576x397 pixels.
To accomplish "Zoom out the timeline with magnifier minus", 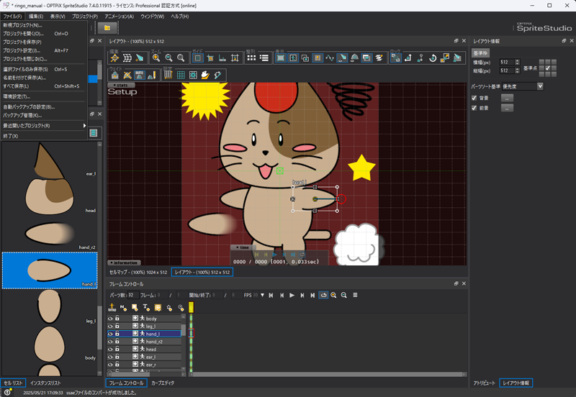I will click(344, 295).
